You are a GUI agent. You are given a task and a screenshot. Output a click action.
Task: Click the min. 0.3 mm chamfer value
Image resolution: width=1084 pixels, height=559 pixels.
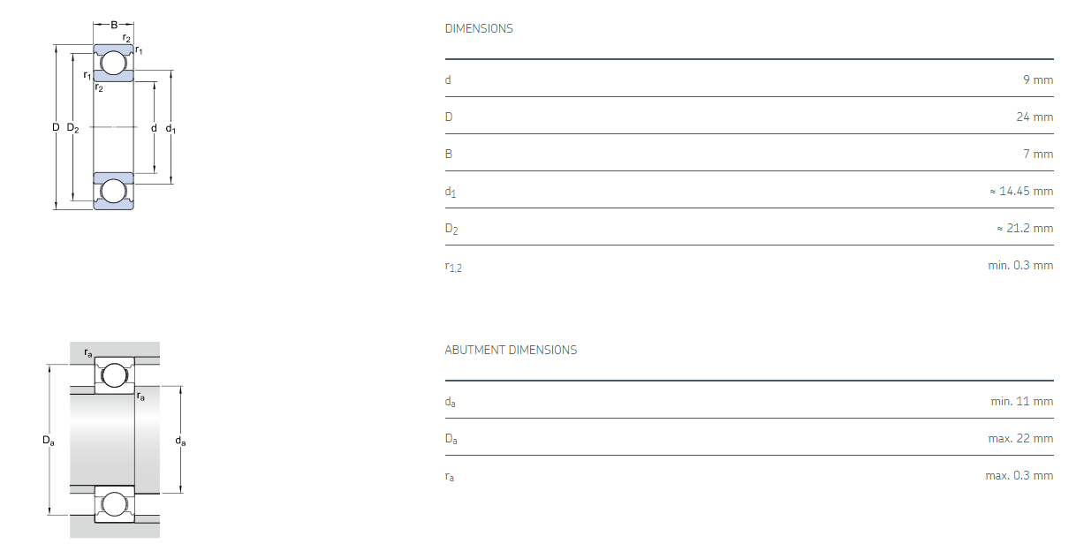[x=1020, y=265]
